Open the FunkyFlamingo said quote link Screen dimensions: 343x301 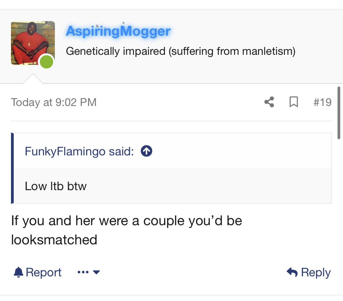pyautogui.click(x=79, y=151)
